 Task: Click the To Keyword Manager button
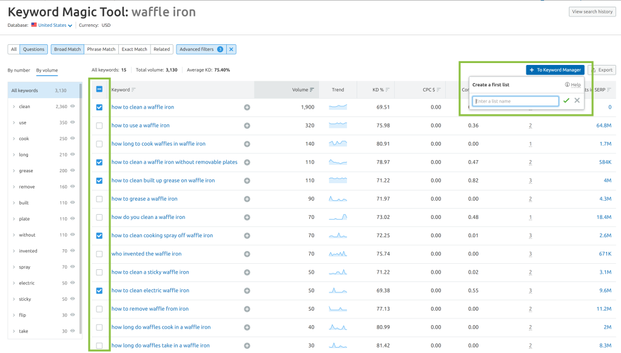tap(555, 70)
